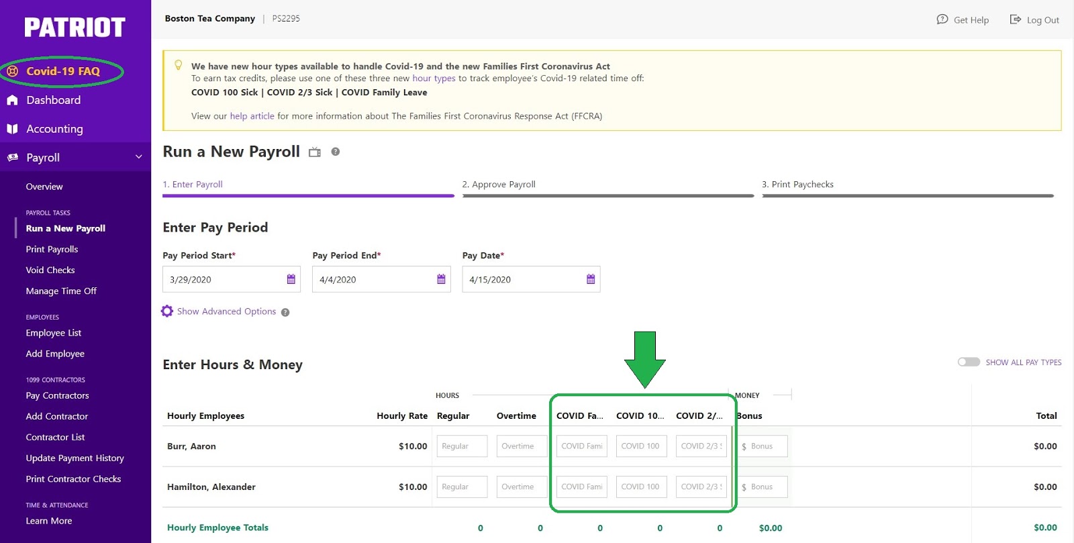
Task: Select Run a New Payroll in sidebar
Action: coord(66,228)
